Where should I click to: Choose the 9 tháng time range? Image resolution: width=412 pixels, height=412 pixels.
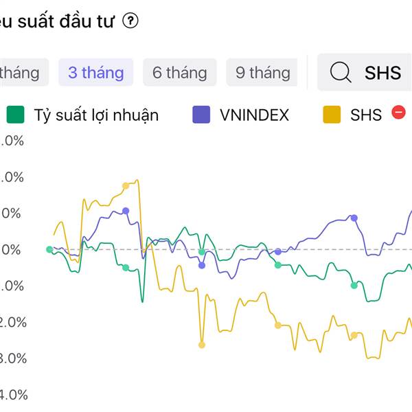click(x=262, y=72)
